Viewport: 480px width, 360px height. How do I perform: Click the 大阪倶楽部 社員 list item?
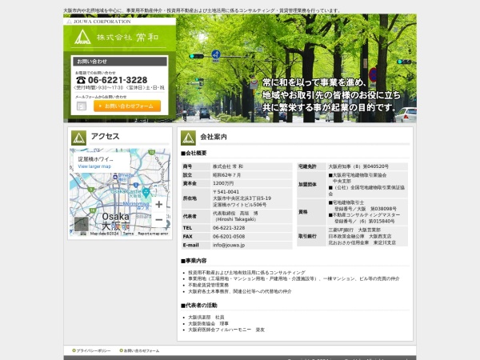point(206,317)
